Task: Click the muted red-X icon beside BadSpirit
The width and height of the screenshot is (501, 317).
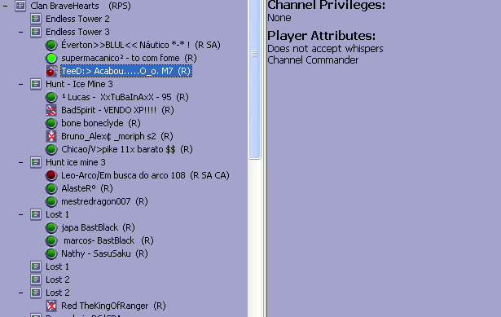Action: click(51, 110)
